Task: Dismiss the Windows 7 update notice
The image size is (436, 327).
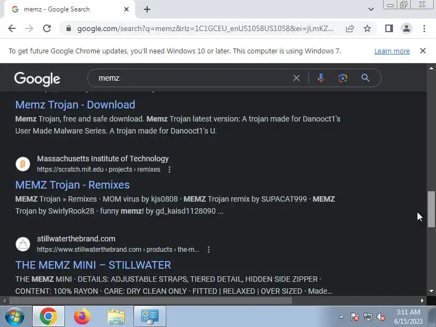Action: click(x=423, y=51)
